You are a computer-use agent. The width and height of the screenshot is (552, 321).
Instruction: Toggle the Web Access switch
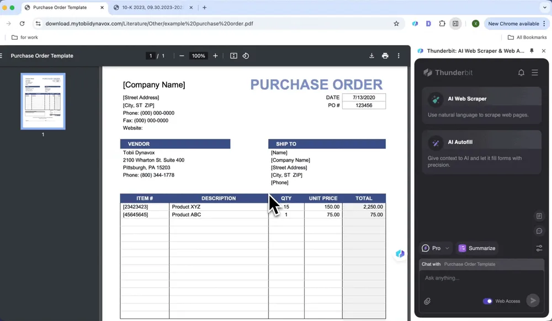click(487, 301)
